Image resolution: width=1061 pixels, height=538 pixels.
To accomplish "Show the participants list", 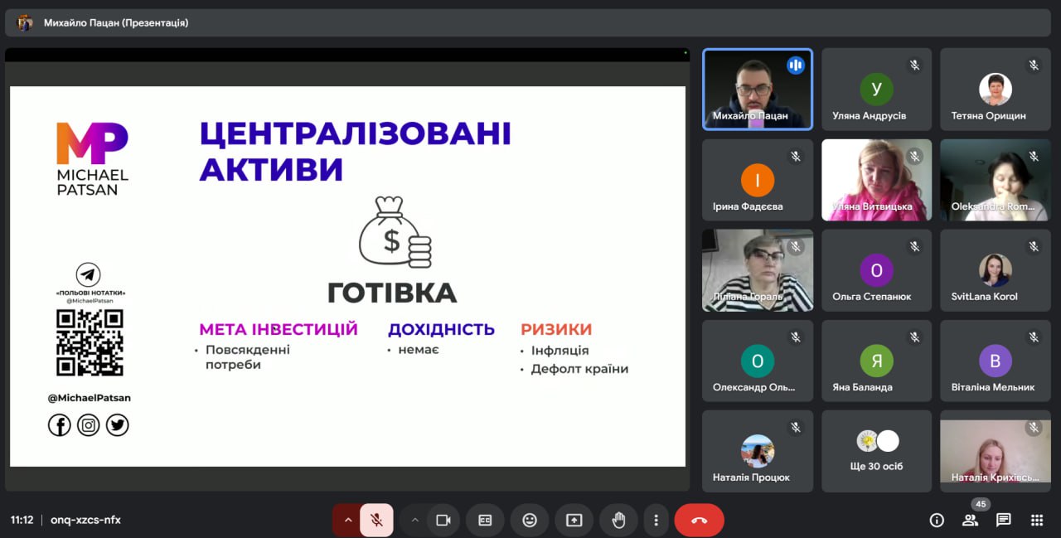I will tap(970, 520).
